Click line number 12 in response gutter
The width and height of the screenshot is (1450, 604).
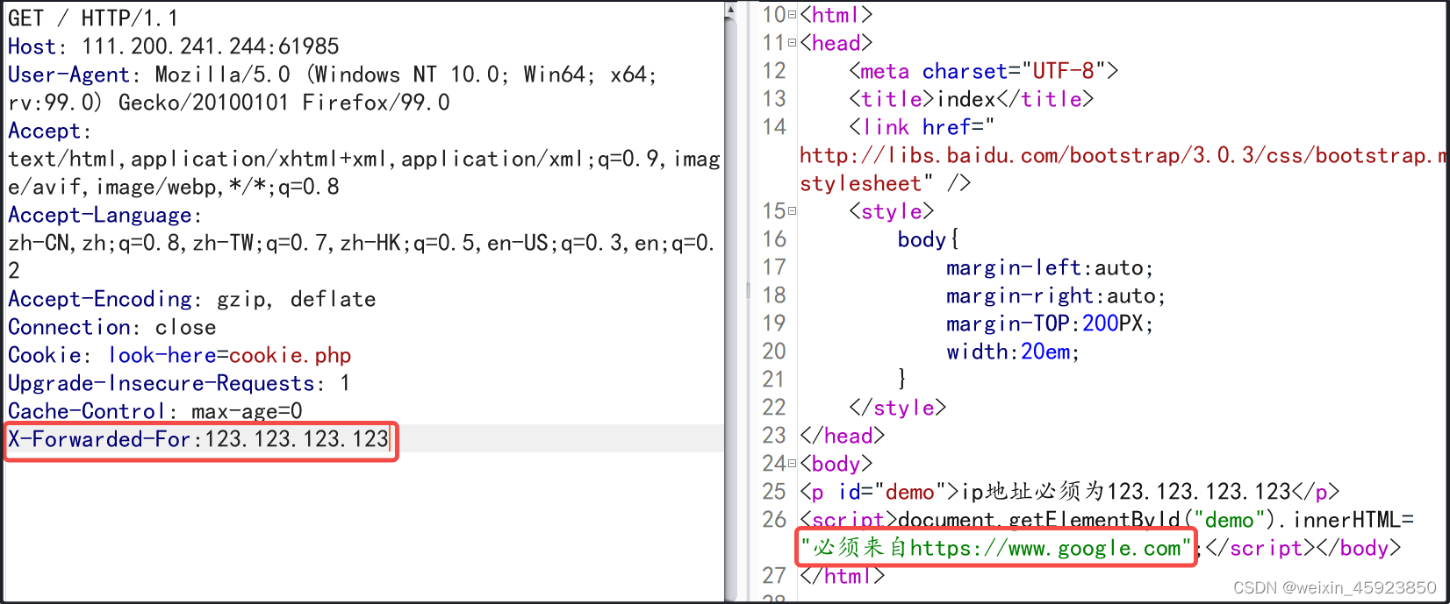pos(774,71)
